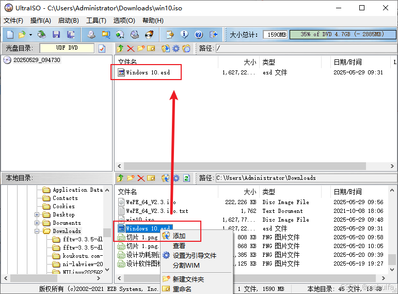This screenshot has height=294, width=398.
Task: Click the local path field C:\Users\Administrator\Downloads
Action: tap(307, 178)
